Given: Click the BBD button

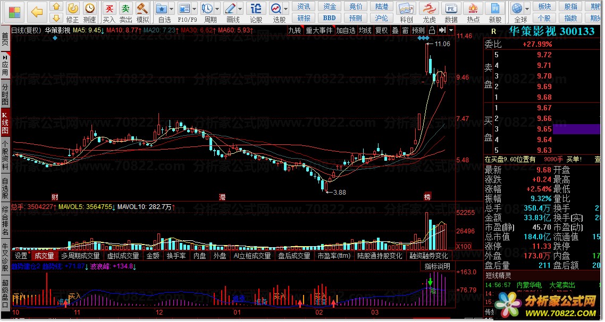Looking at the screenshot, I should pos(329,18).
